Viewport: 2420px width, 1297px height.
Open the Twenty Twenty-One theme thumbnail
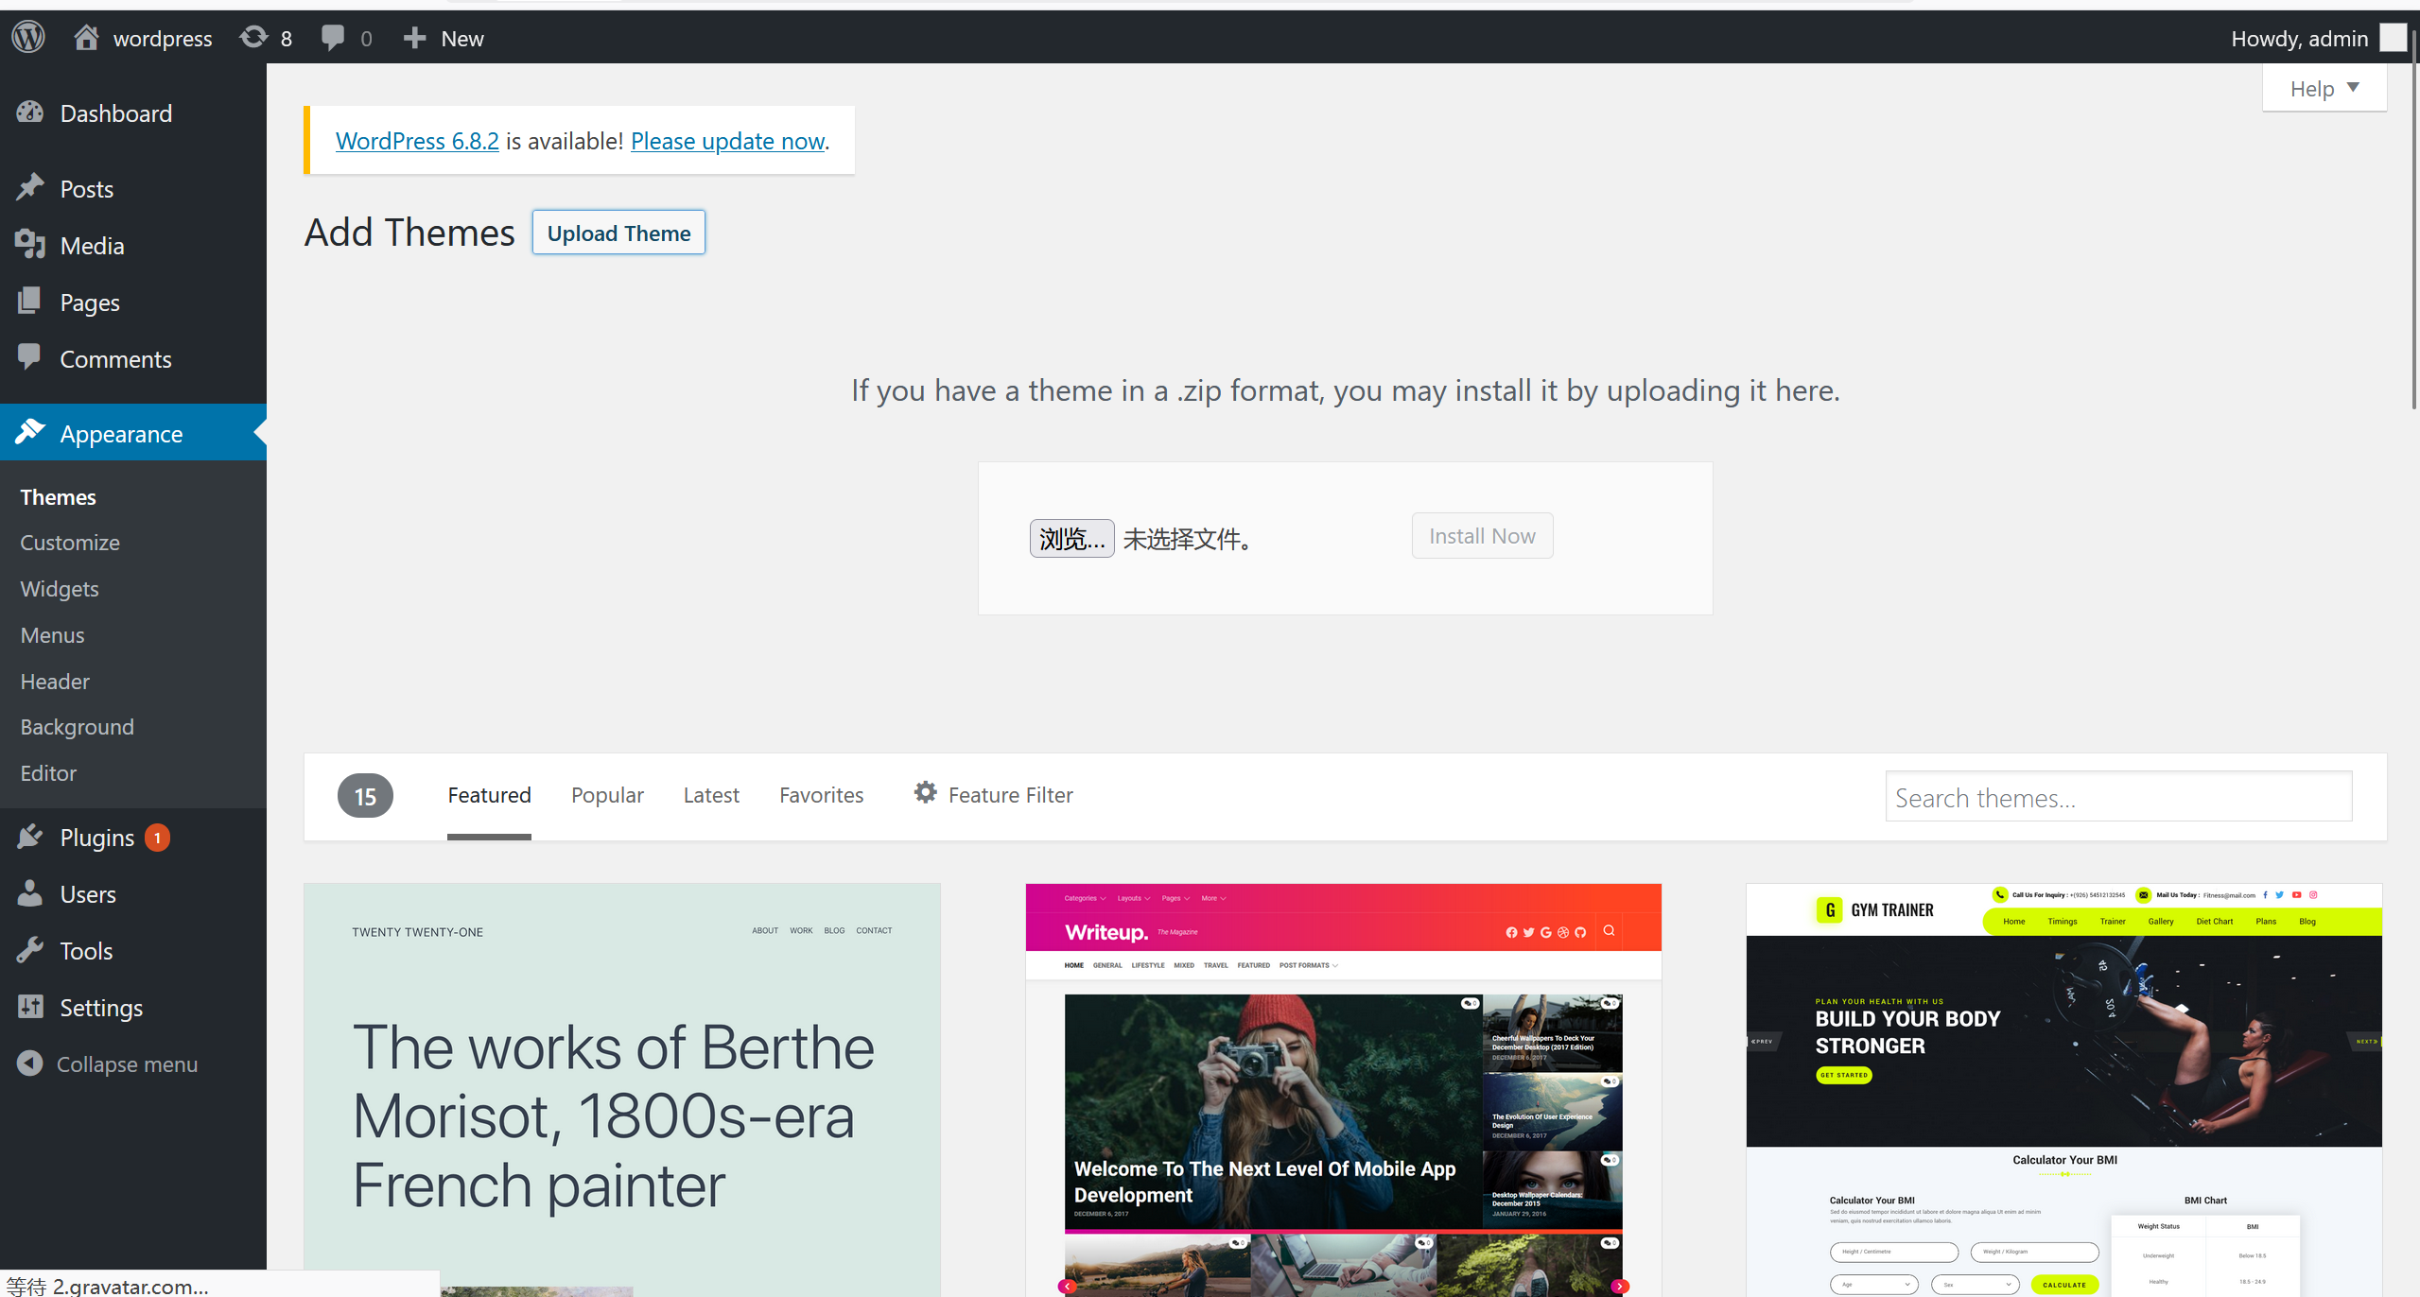coord(622,1090)
